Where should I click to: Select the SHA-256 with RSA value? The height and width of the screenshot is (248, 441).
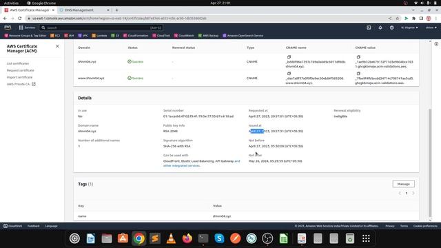(x=177, y=146)
